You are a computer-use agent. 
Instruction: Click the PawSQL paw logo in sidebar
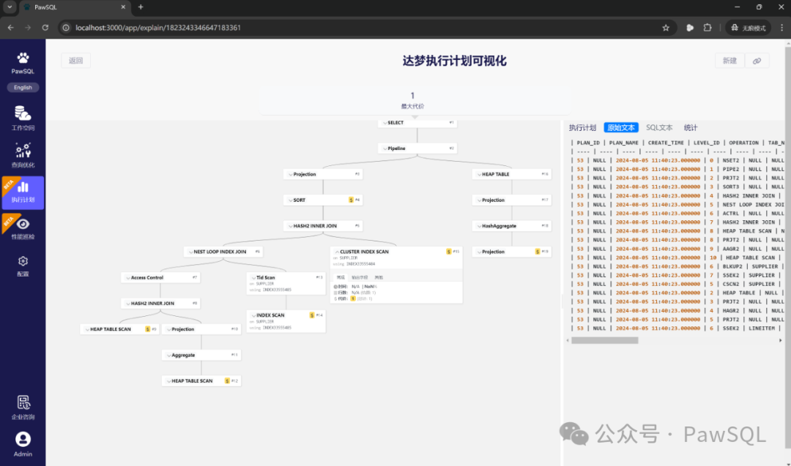pyautogui.click(x=23, y=58)
